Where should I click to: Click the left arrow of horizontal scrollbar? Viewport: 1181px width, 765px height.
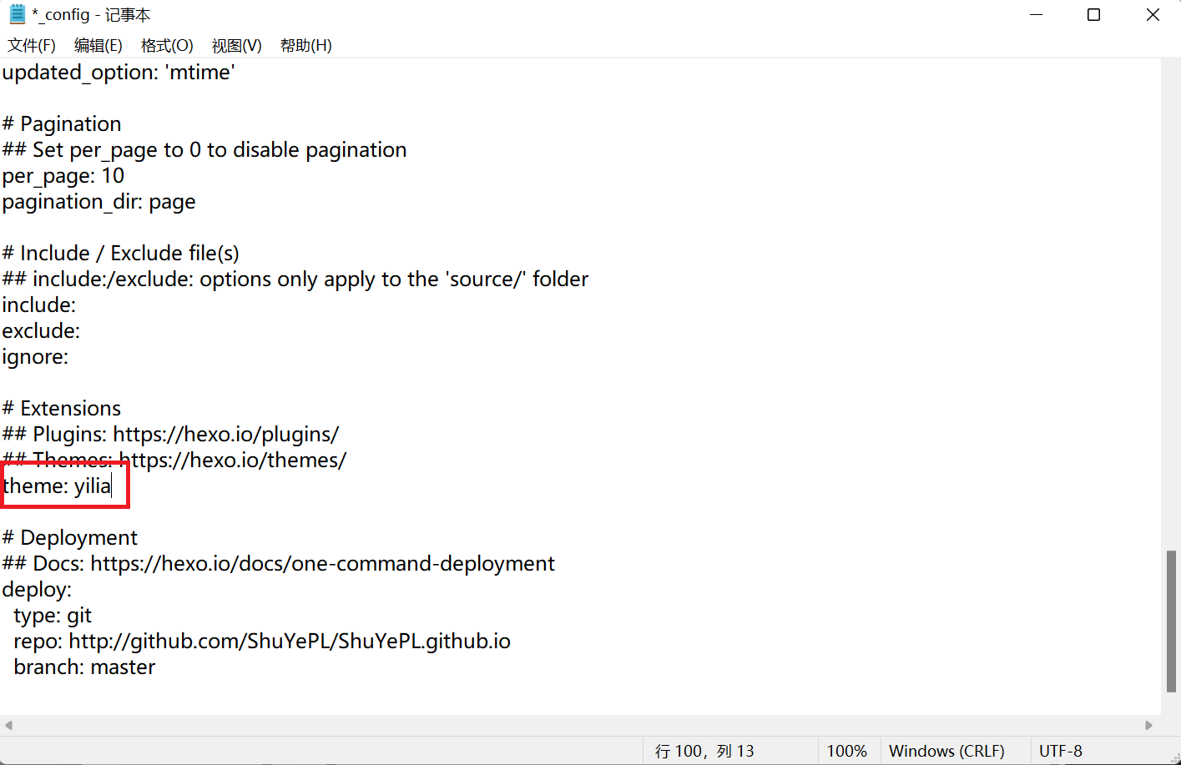point(8,725)
